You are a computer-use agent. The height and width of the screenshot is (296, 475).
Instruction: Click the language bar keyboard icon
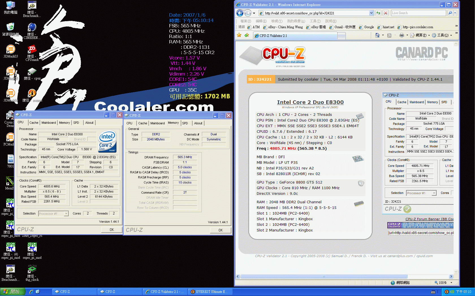point(433,292)
